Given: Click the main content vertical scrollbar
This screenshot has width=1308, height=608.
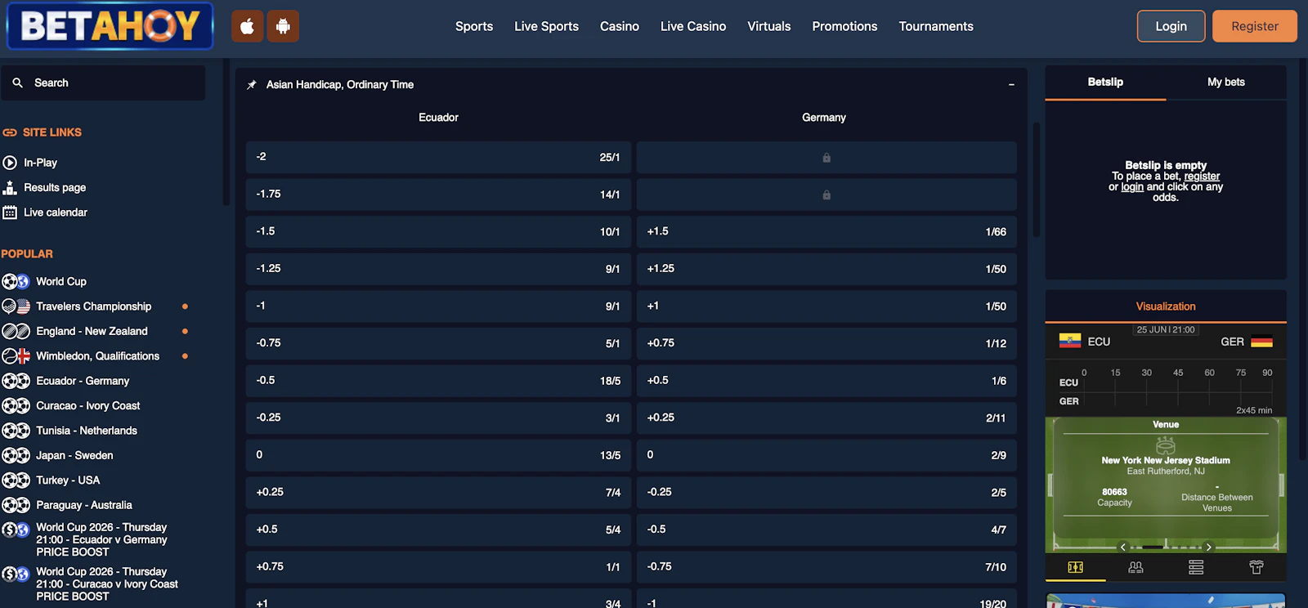Looking at the screenshot, I should click(x=1037, y=180).
